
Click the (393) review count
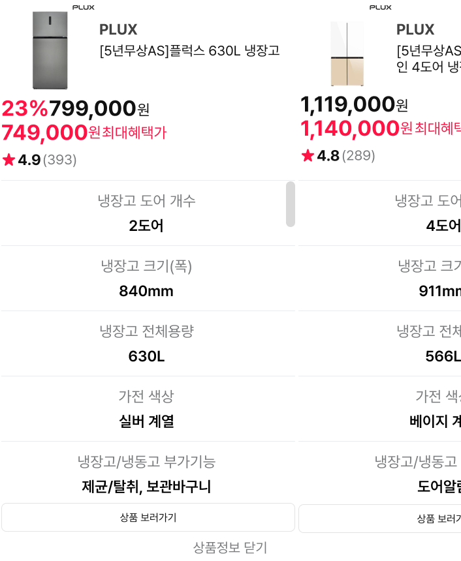click(60, 160)
